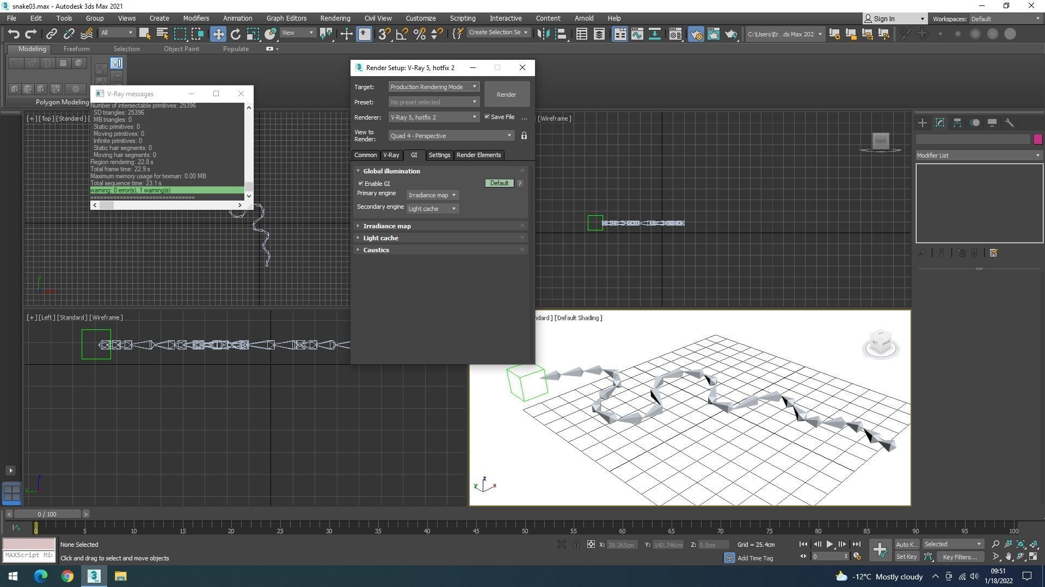Open the Create panel plus icon
This screenshot has width=1045, height=587.
[923, 123]
